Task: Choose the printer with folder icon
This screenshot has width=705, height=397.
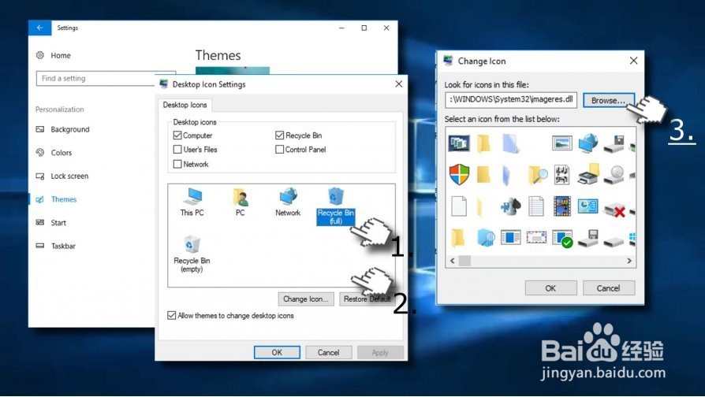Action: point(588,175)
